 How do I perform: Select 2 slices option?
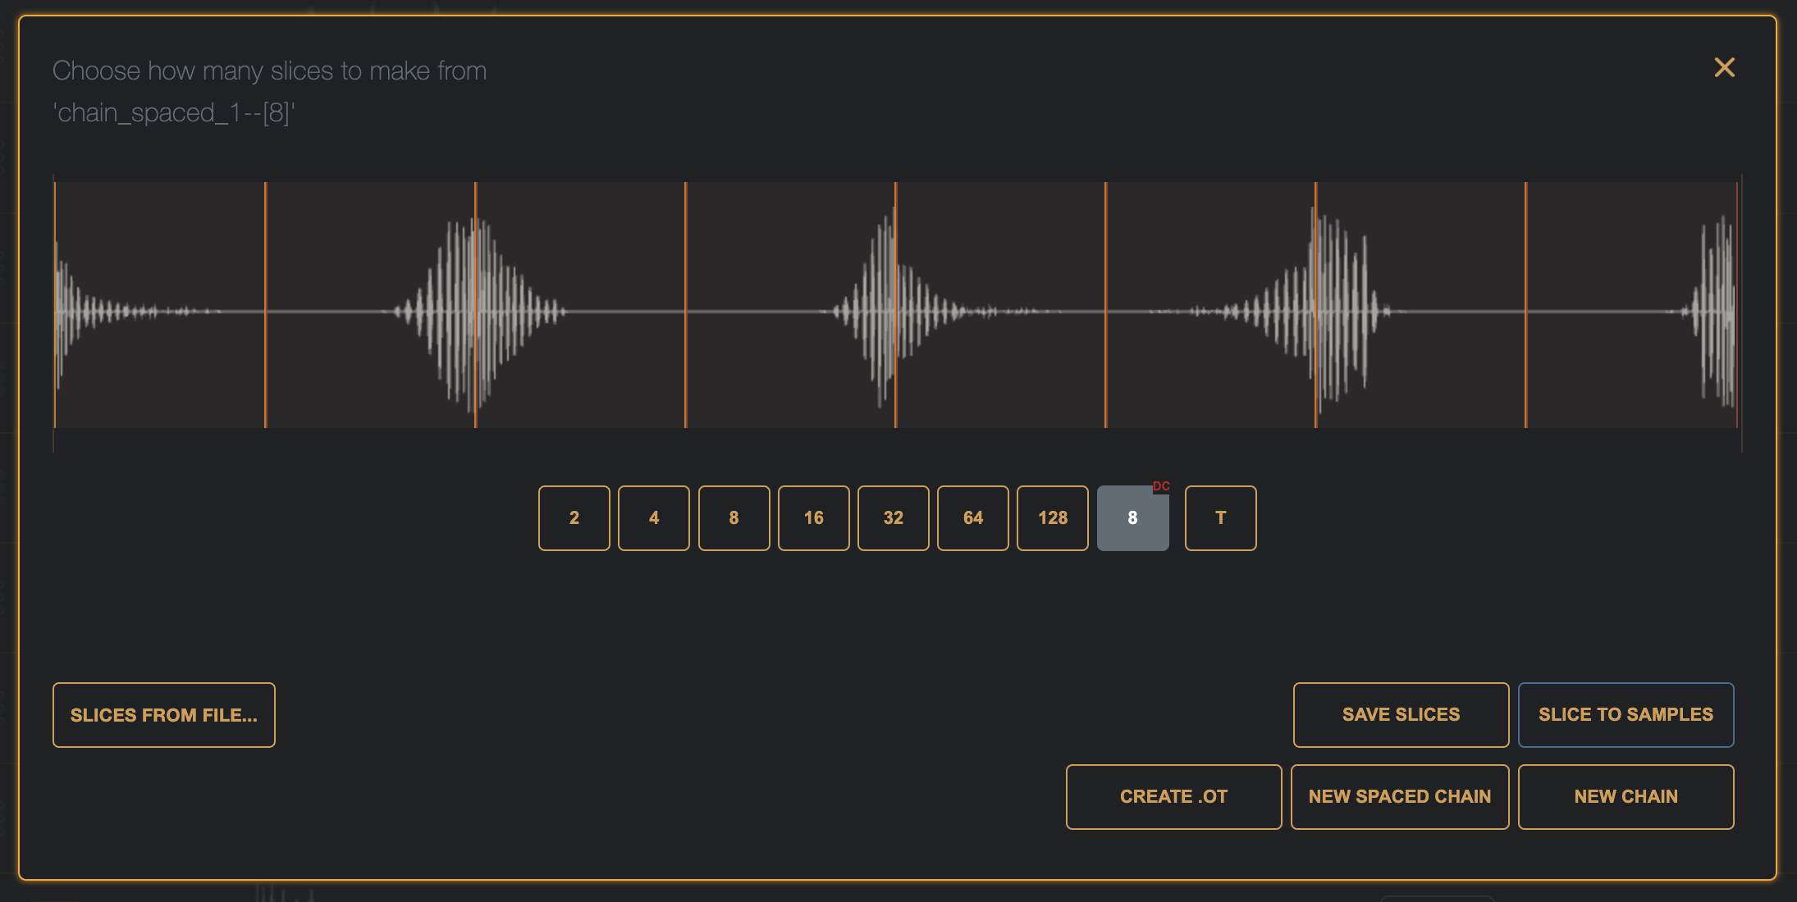(x=574, y=517)
